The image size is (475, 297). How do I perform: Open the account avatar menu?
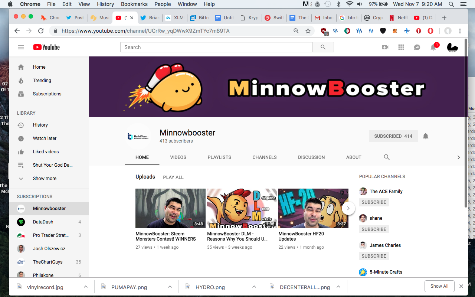tap(452, 47)
